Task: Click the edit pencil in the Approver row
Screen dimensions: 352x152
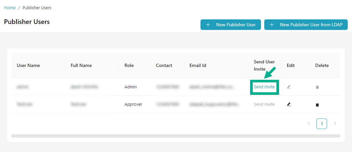Action: coord(289,104)
